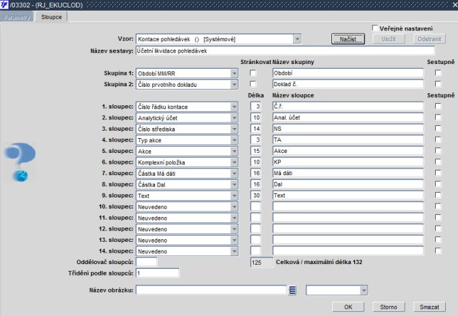
Task: Click the Délka field of 5. sloupec Akce
Action: [x=255, y=151]
